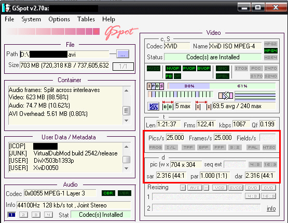
Task: Click the Resizing plus button
Action: [183, 188]
